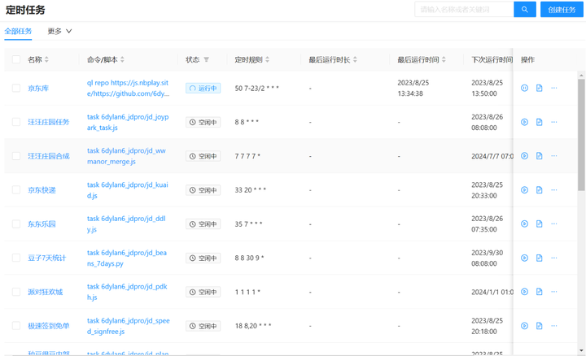Image resolution: width=586 pixels, height=356 pixels.
Task: View log of 东东乐园 task
Action: [x=539, y=224]
